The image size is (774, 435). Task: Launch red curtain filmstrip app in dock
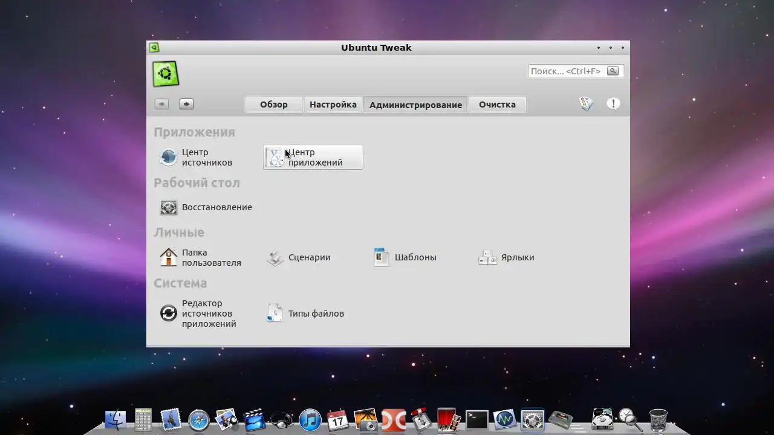coord(449,419)
